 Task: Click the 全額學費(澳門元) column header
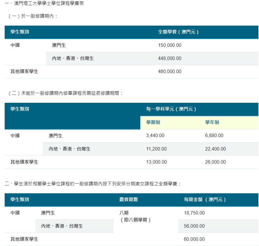(x=178, y=32)
